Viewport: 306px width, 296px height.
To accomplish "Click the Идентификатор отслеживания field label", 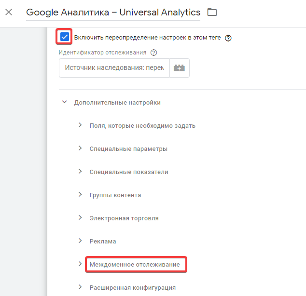I will [x=102, y=53].
